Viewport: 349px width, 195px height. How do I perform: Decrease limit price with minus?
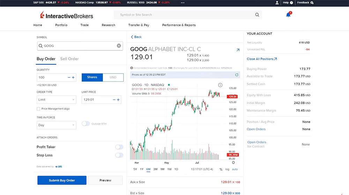(114, 100)
